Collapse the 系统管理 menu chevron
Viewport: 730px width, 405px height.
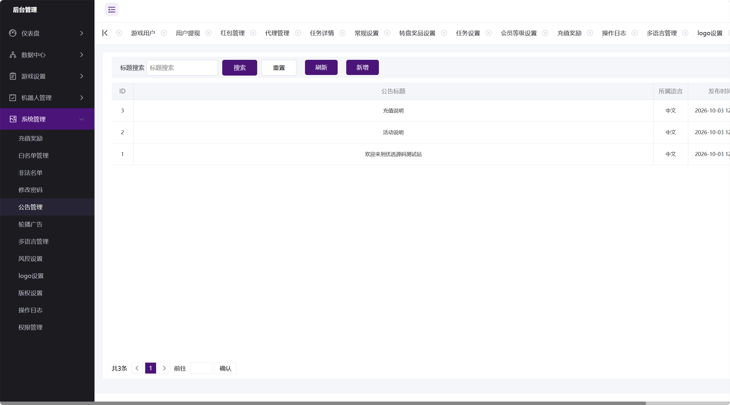pyautogui.click(x=82, y=119)
